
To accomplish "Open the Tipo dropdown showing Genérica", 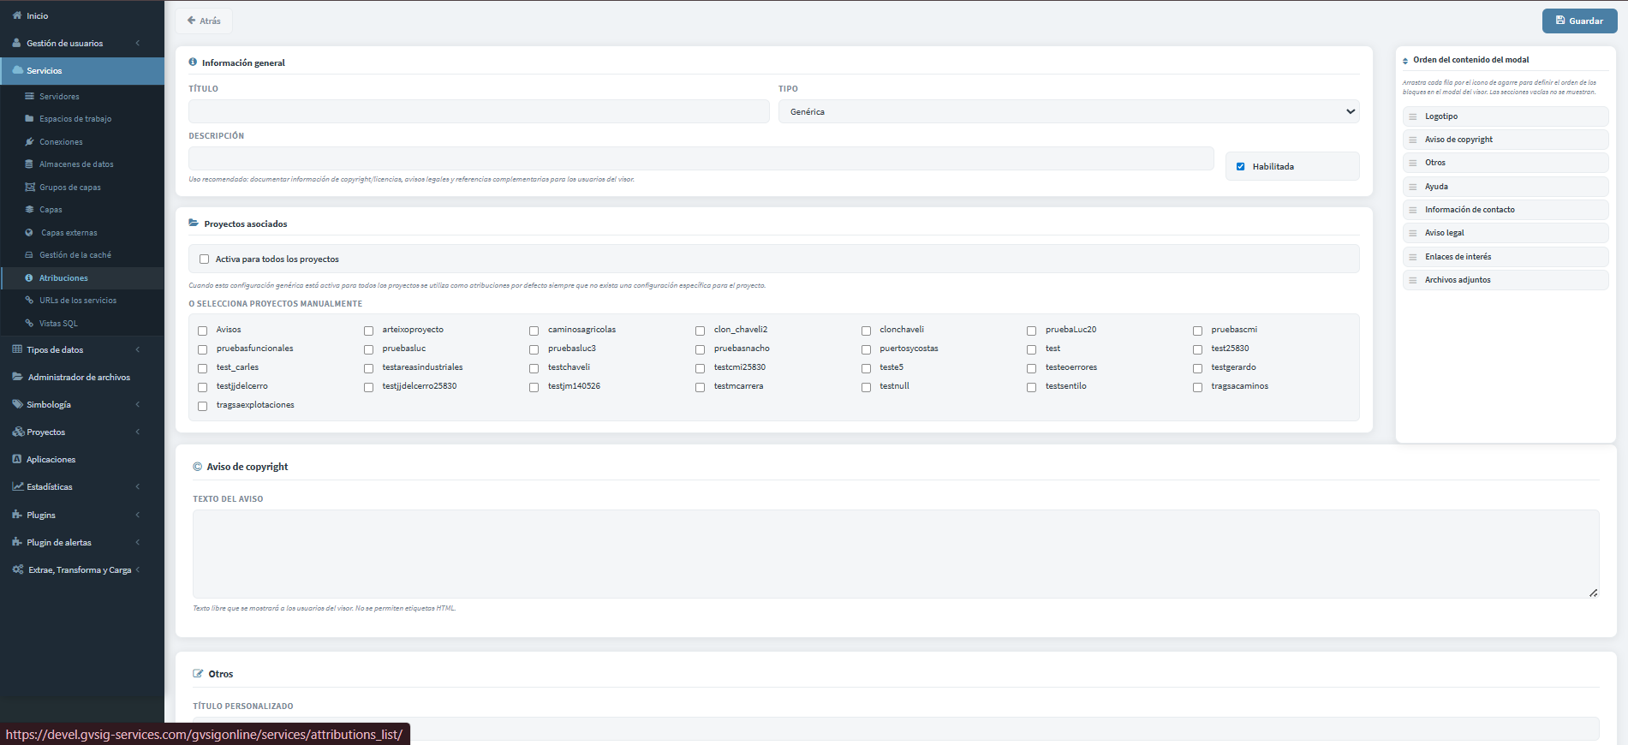I will (1068, 111).
